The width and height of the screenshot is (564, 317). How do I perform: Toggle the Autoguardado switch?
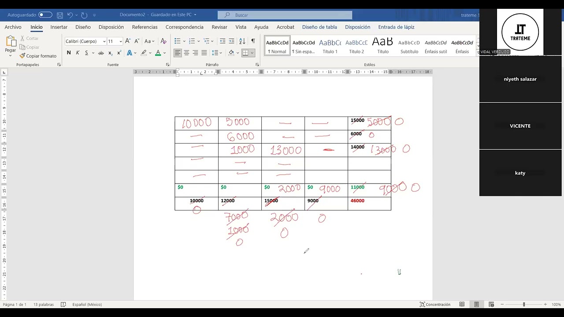point(45,15)
